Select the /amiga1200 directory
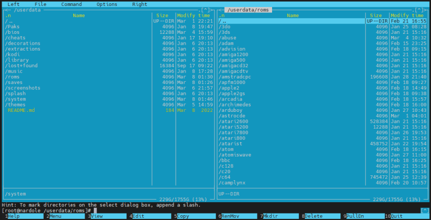Viewport: 431px width, 220px height. point(322,54)
